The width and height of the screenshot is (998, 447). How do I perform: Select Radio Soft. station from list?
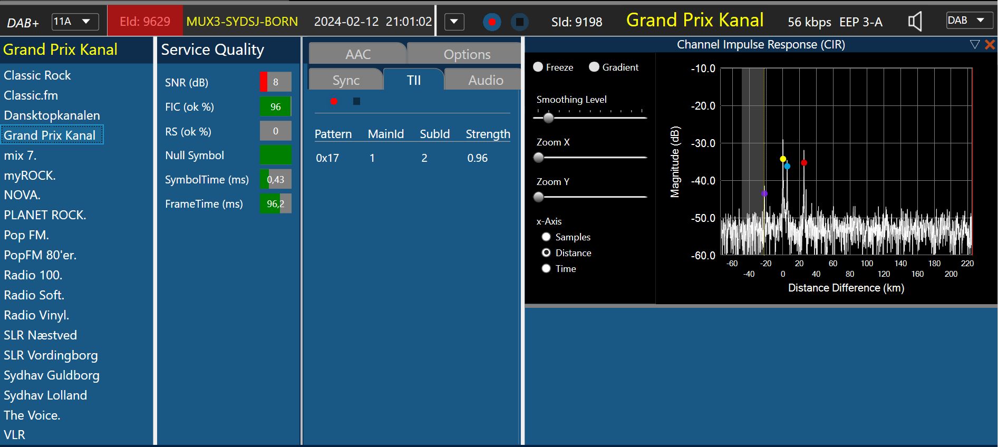point(34,295)
